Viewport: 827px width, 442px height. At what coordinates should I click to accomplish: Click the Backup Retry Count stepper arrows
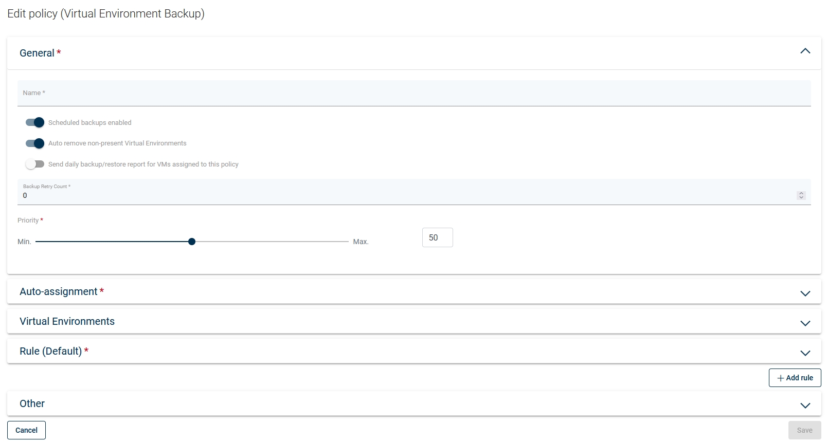click(x=801, y=195)
